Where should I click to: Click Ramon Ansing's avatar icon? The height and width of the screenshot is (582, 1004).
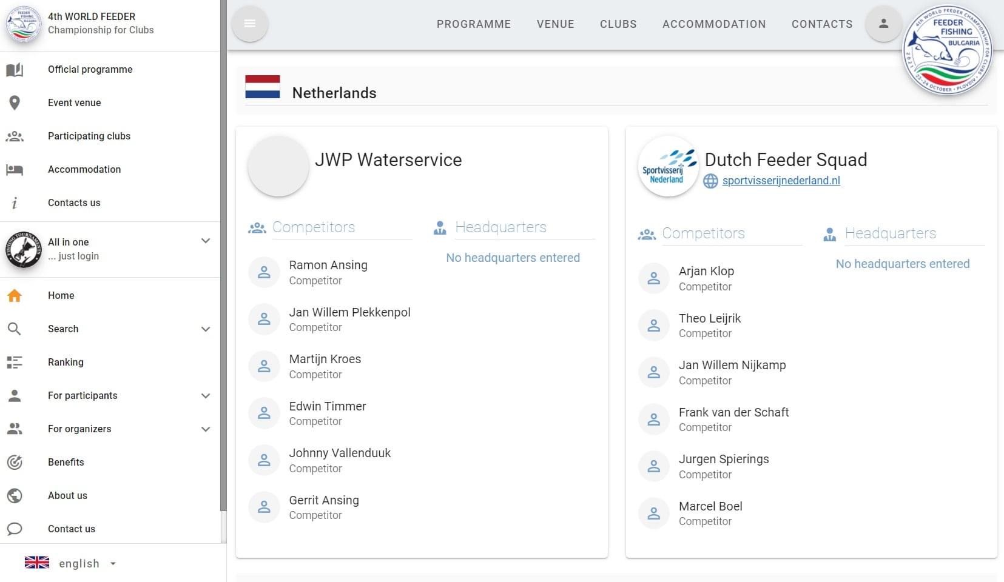(264, 272)
